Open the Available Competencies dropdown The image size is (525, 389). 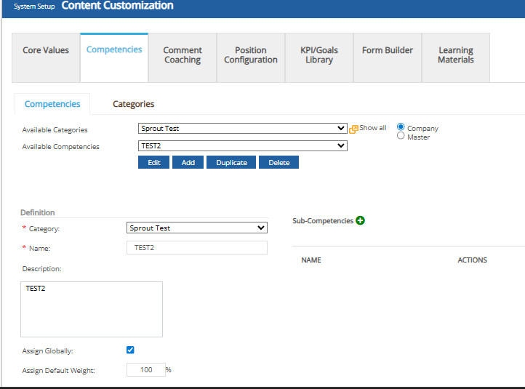(x=242, y=146)
